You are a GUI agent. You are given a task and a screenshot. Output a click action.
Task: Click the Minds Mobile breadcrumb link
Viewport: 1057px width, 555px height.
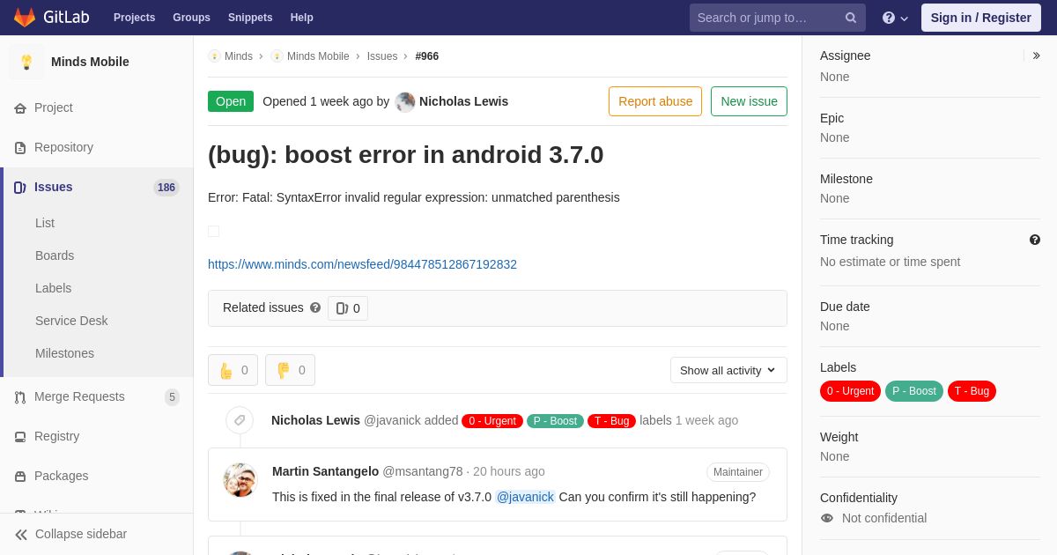[318, 56]
